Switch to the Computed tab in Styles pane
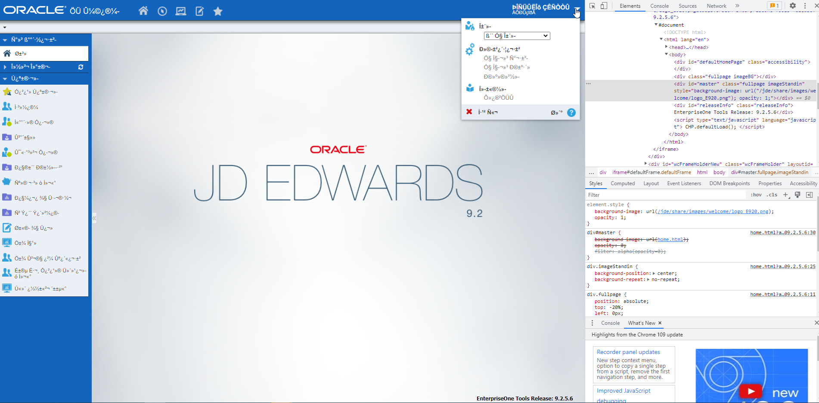The height and width of the screenshot is (403, 819). pos(623,183)
